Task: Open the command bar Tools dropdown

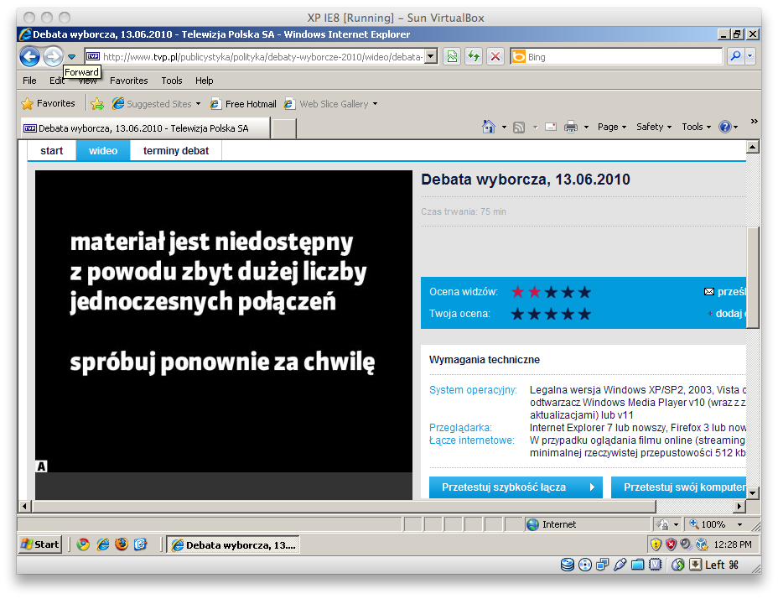Action: (696, 127)
